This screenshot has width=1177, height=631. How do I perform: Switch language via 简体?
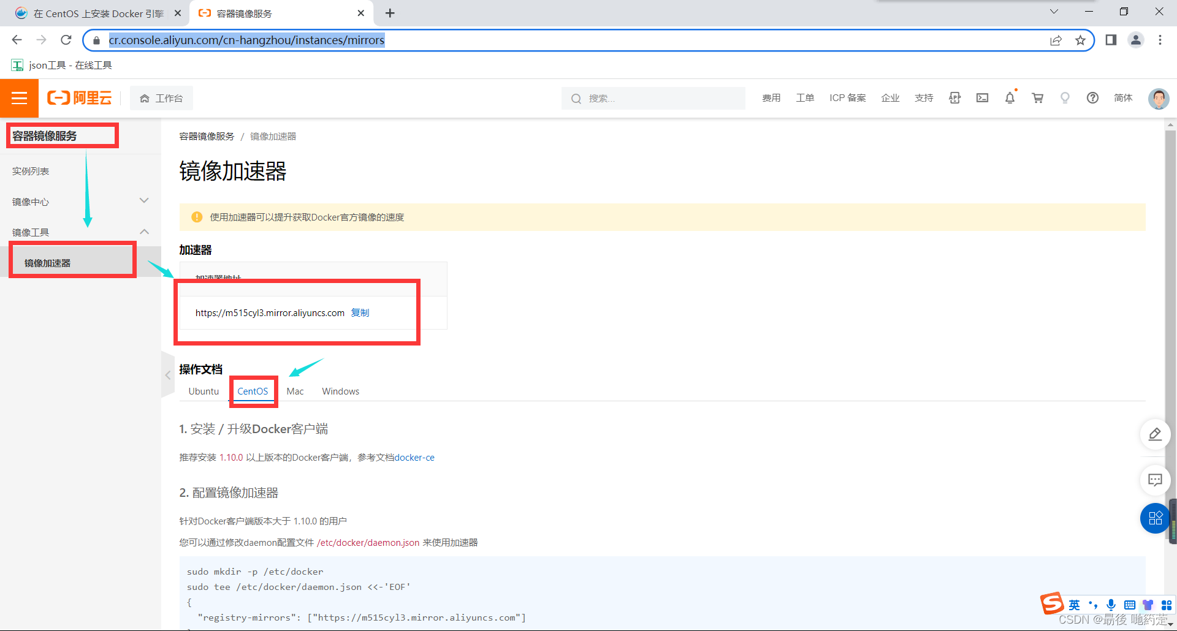[x=1123, y=98]
